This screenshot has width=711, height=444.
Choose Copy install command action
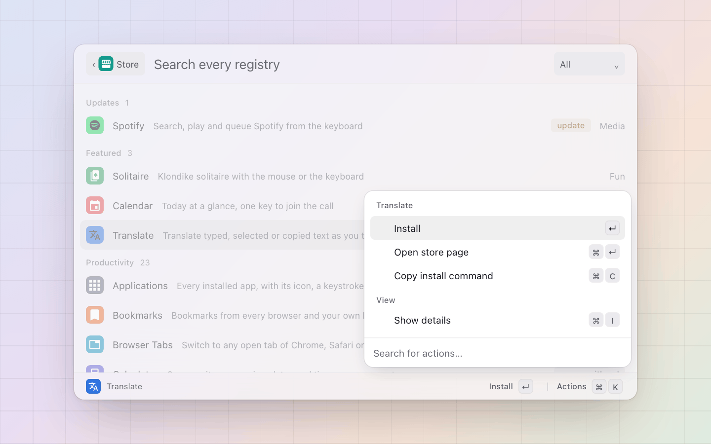[x=498, y=275]
